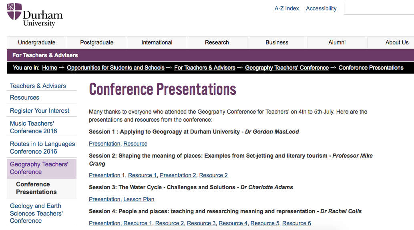Open the Postgraduate menu item

pos(97,42)
